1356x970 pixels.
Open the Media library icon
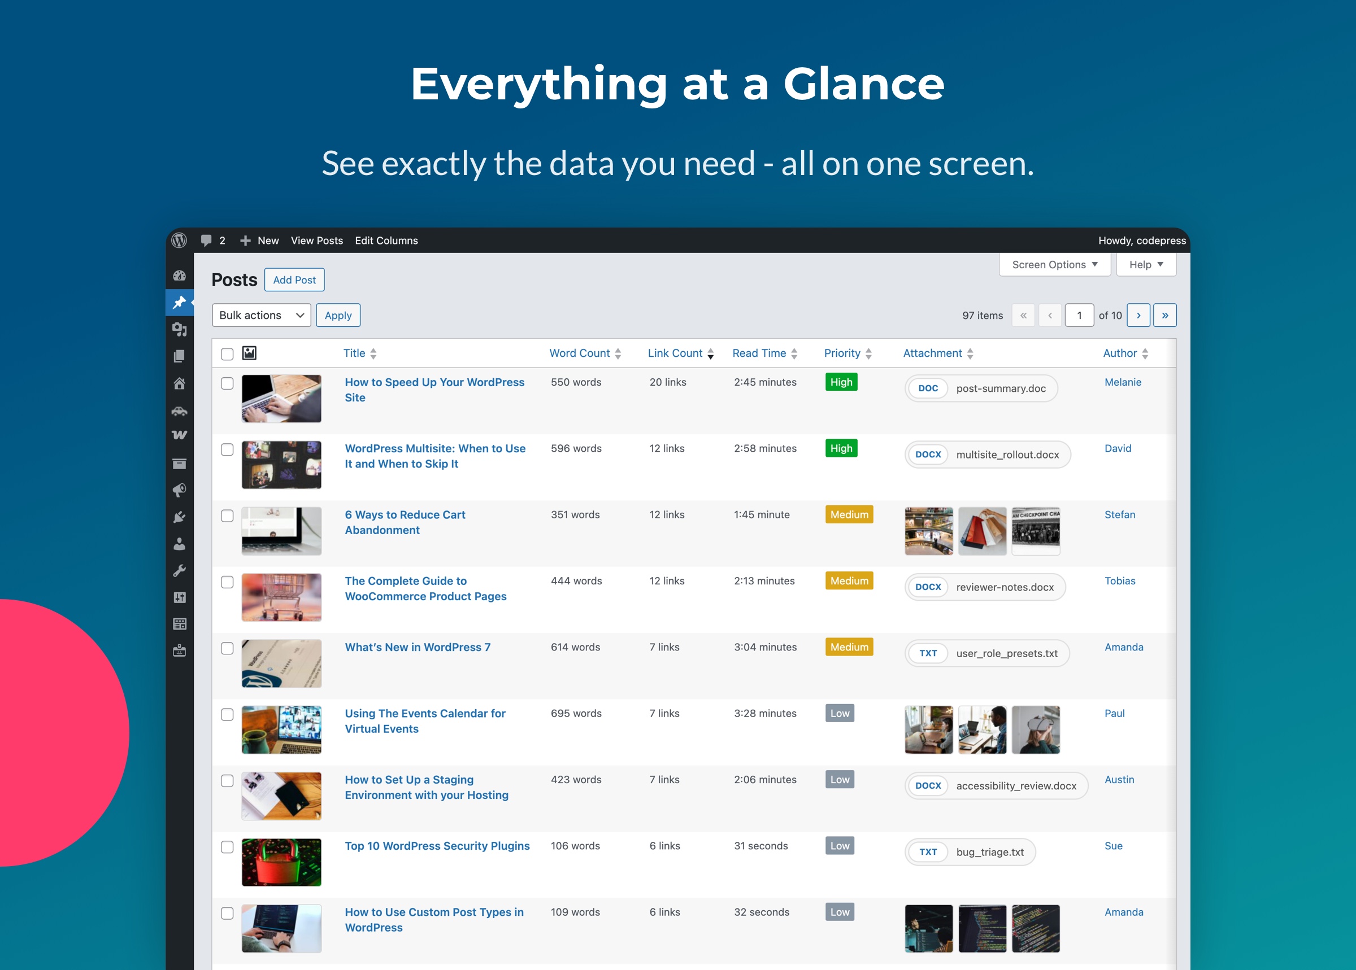coord(179,329)
